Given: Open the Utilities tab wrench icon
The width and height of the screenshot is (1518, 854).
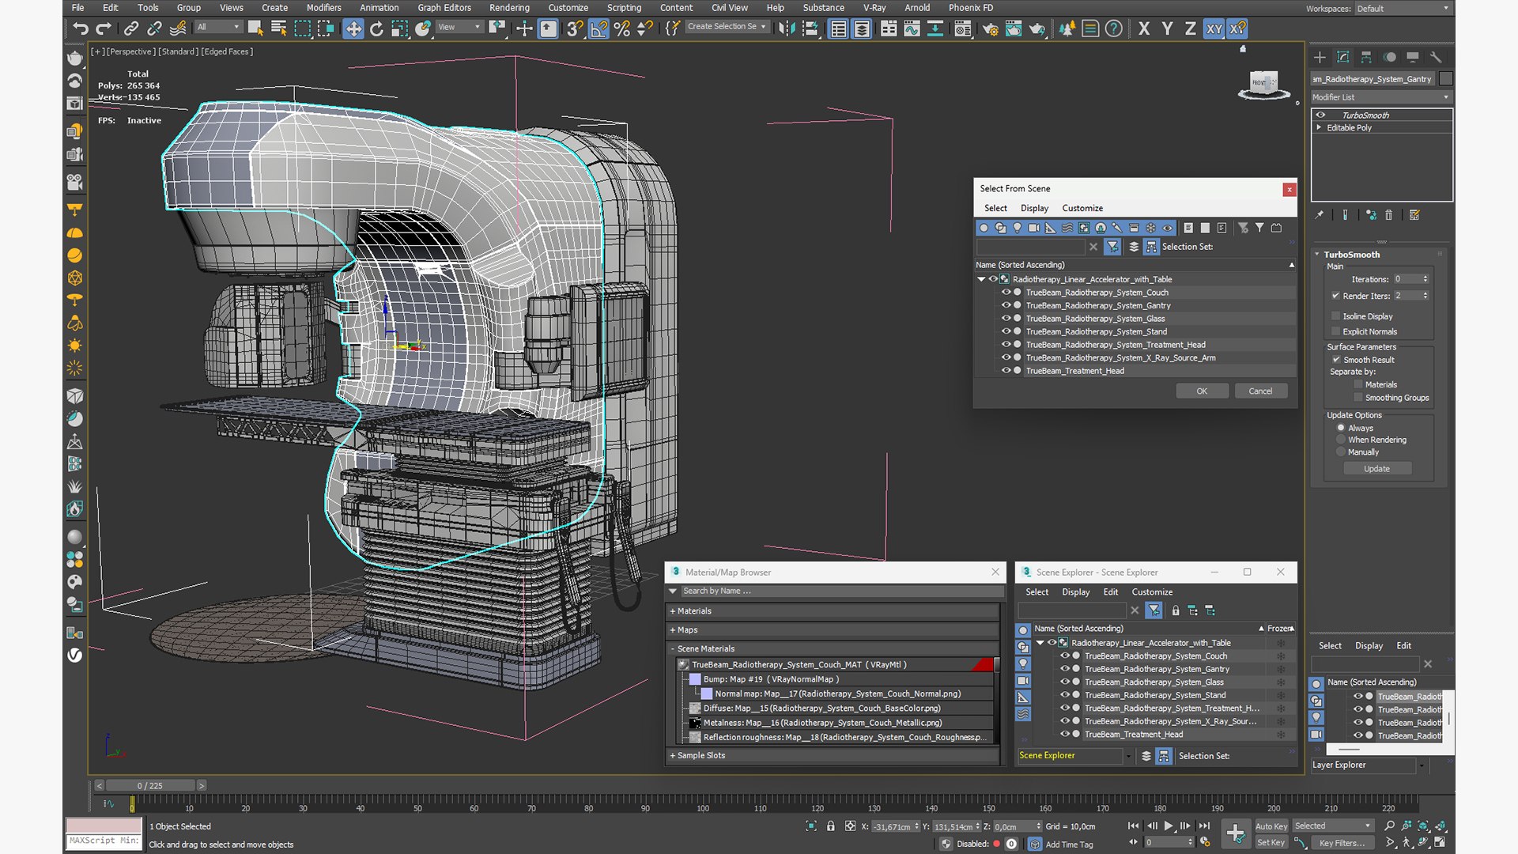Looking at the screenshot, I should pos(1436,57).
